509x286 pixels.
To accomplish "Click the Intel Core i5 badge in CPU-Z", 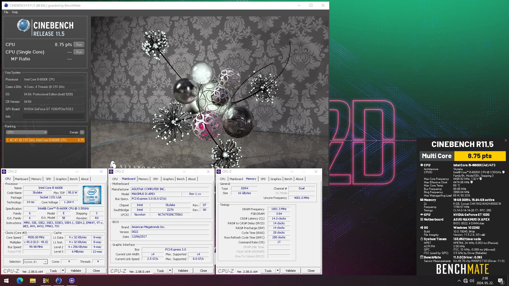I will 92,195.
